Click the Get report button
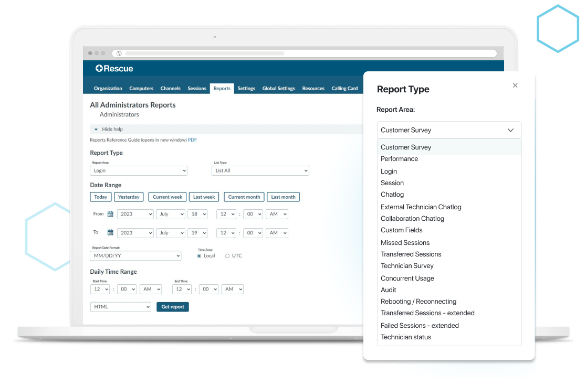Screen dimensions: 586x386 [x=172, y=307]
